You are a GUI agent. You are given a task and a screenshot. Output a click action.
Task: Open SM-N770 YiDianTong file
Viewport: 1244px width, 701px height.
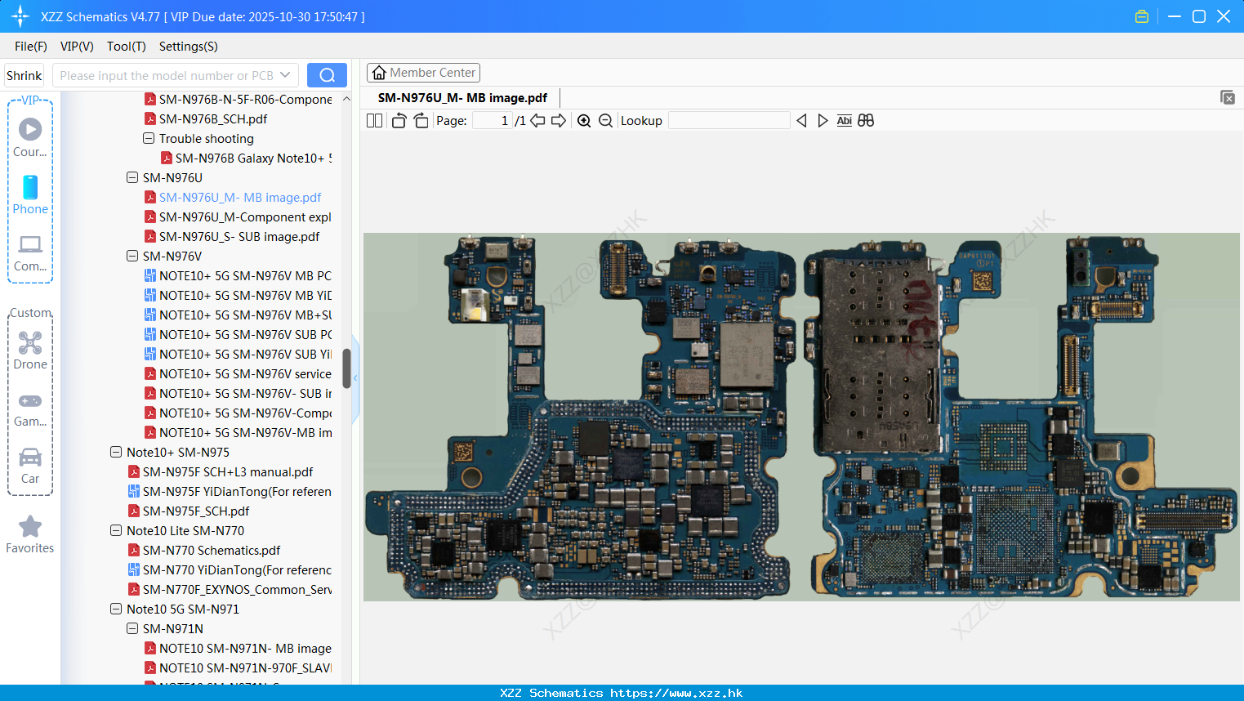(x=230, y=569)
